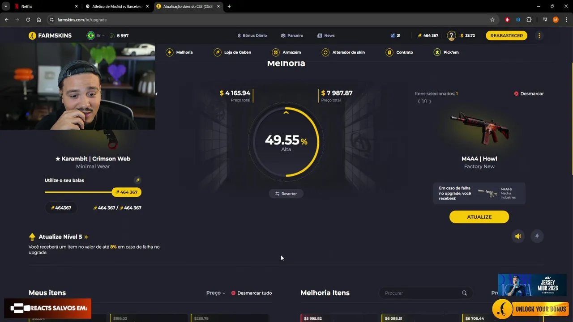Open Bônus Diário
This screenshot has height=322, width=573.
(x=252, y=35)
